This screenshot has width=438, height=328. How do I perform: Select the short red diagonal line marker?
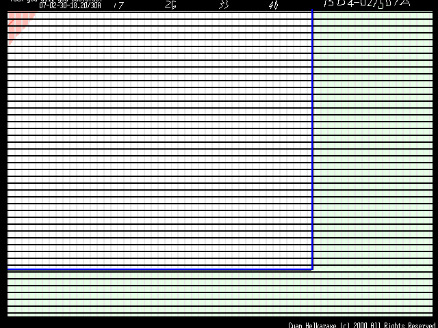11,23
